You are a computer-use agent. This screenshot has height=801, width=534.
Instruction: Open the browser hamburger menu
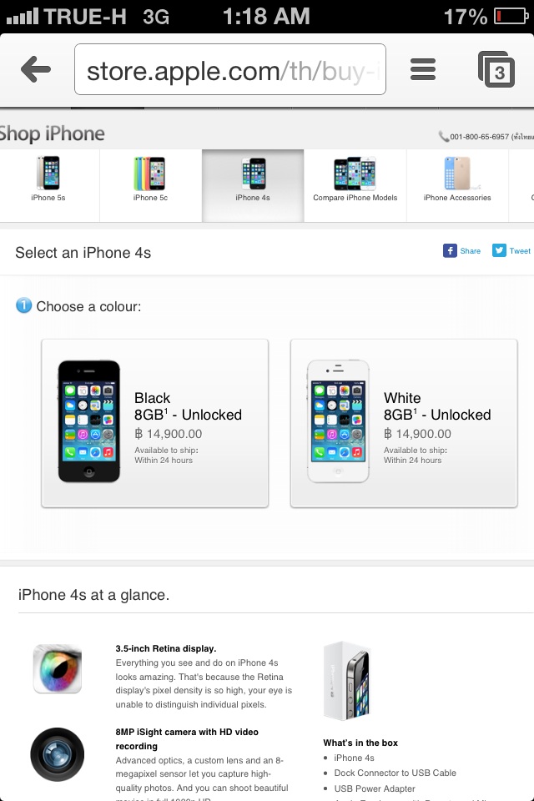tap(422, 69)
